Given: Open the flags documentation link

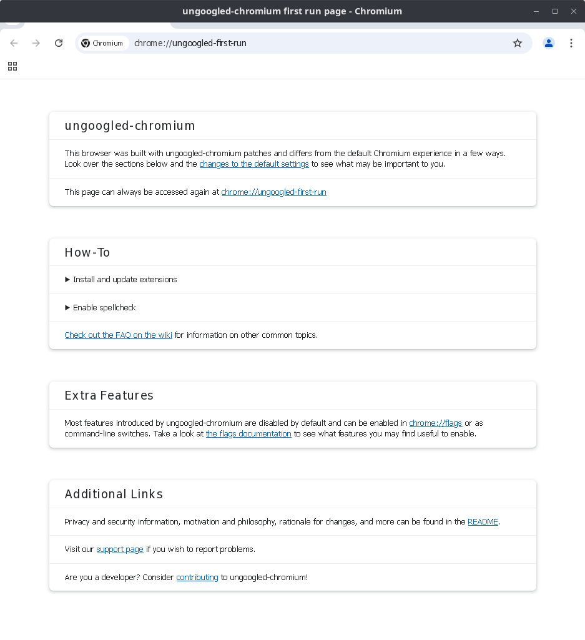Looking at the screenshot, I should tap(248, 433).
